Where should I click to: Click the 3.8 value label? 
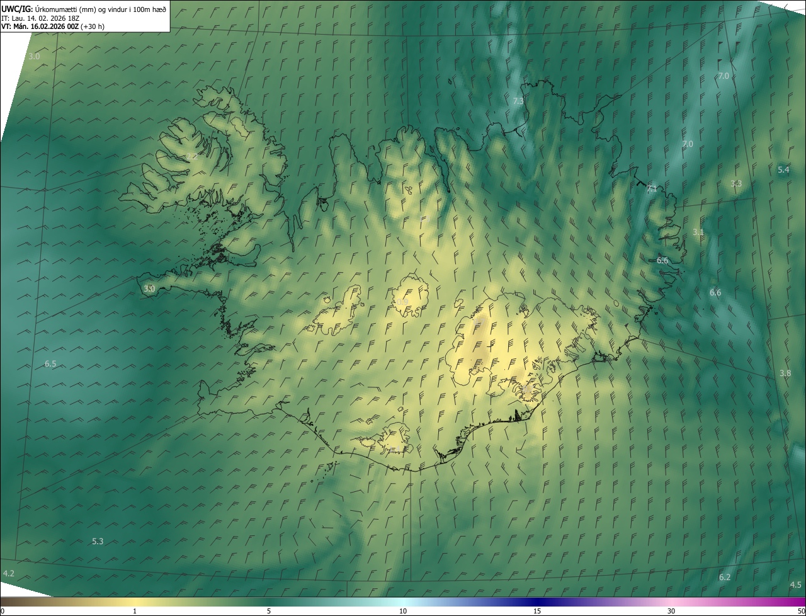tap(785, 373)
